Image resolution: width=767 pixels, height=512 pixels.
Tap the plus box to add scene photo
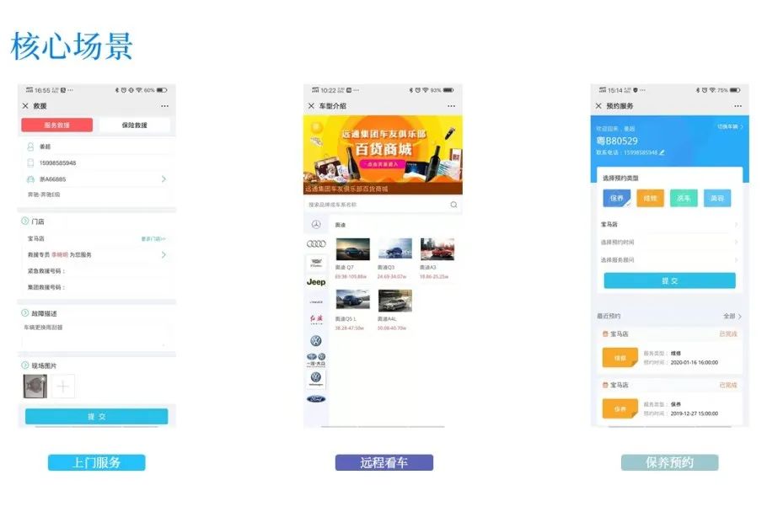coord(63,387)
